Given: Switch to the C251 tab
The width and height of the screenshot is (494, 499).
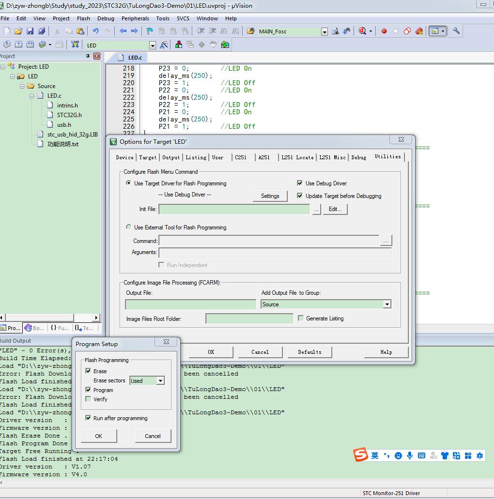Looking at the screenshot, I should tap(241, 157).
